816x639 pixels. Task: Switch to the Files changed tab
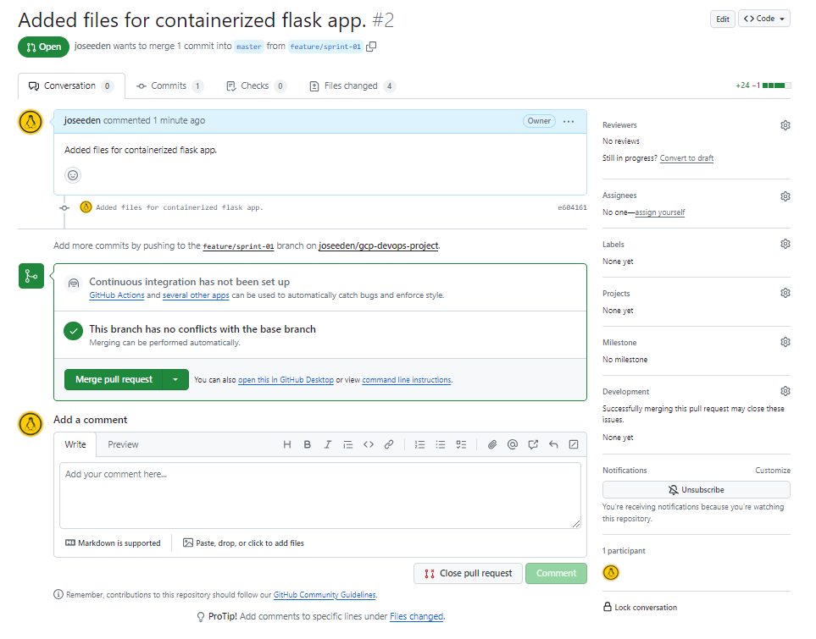pos(352,85)
